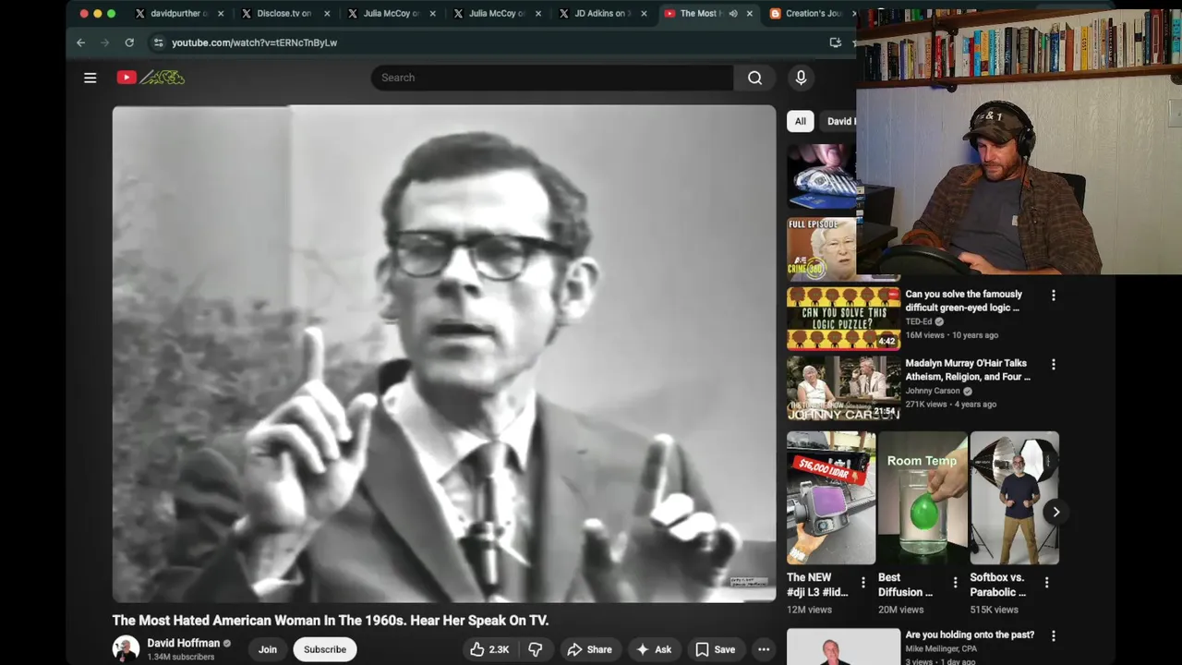Click the Share button

[x=589, y=649]
